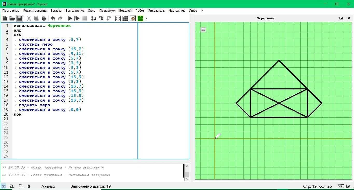The image size is (354, 190).
Task: Create a new program file
Action: pos(5,18)
